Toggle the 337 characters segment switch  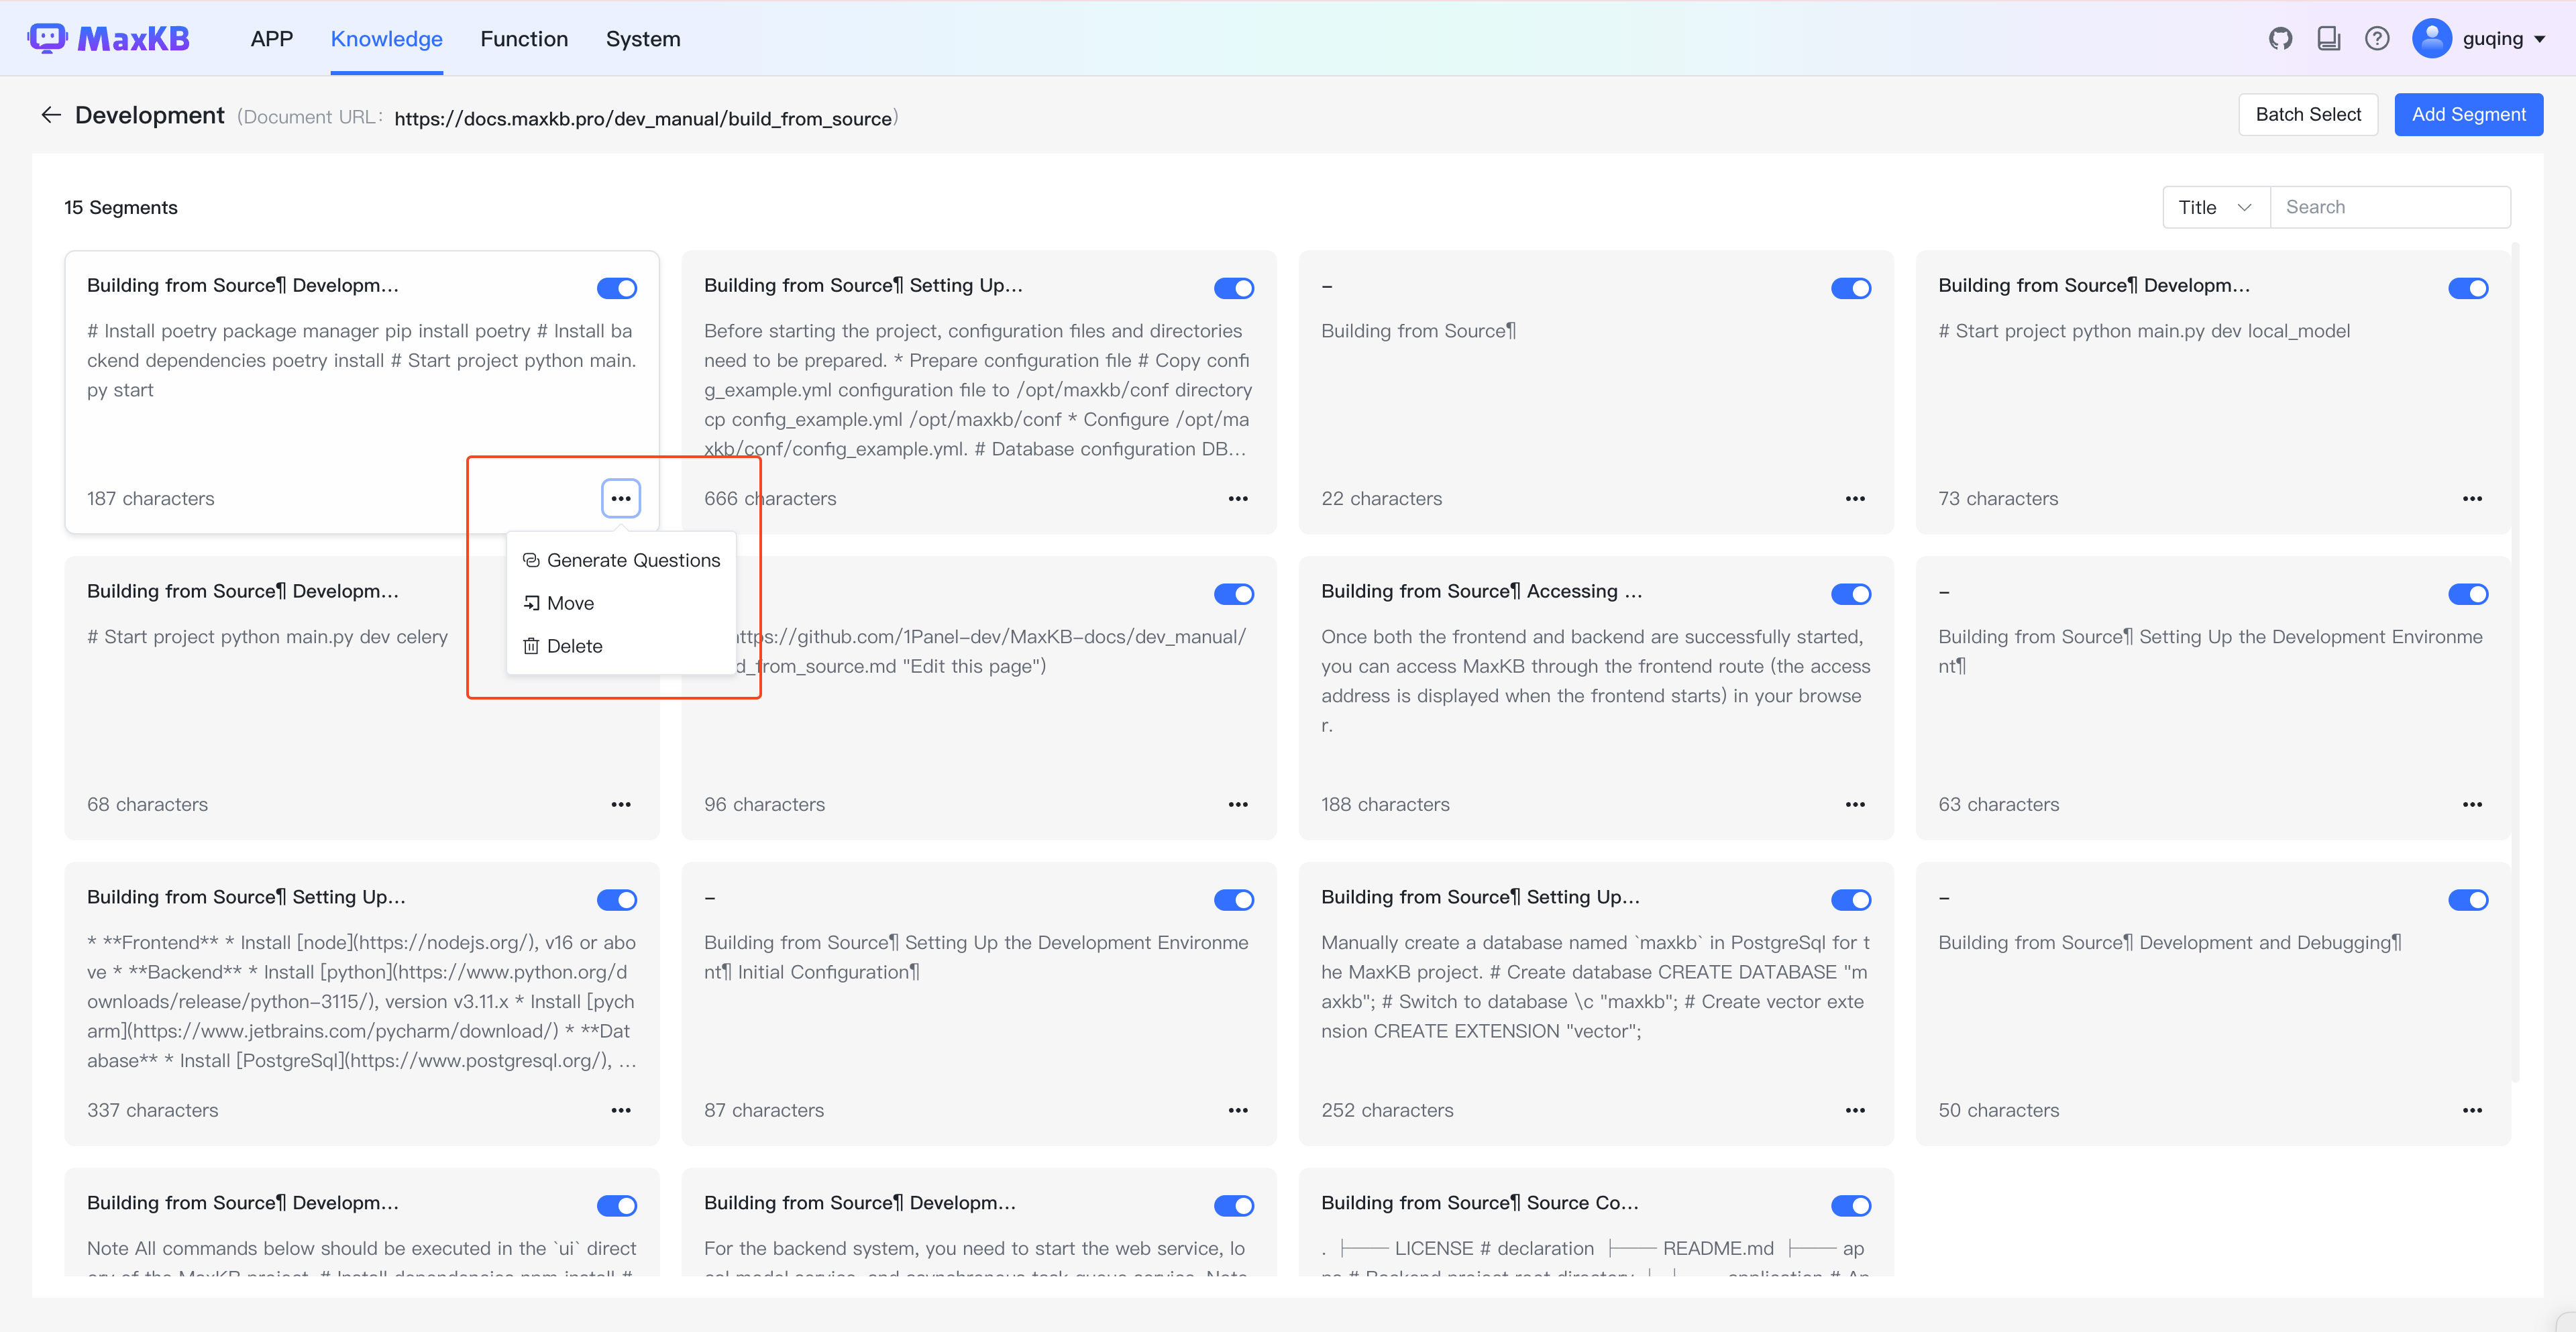(x=617, y=900)
